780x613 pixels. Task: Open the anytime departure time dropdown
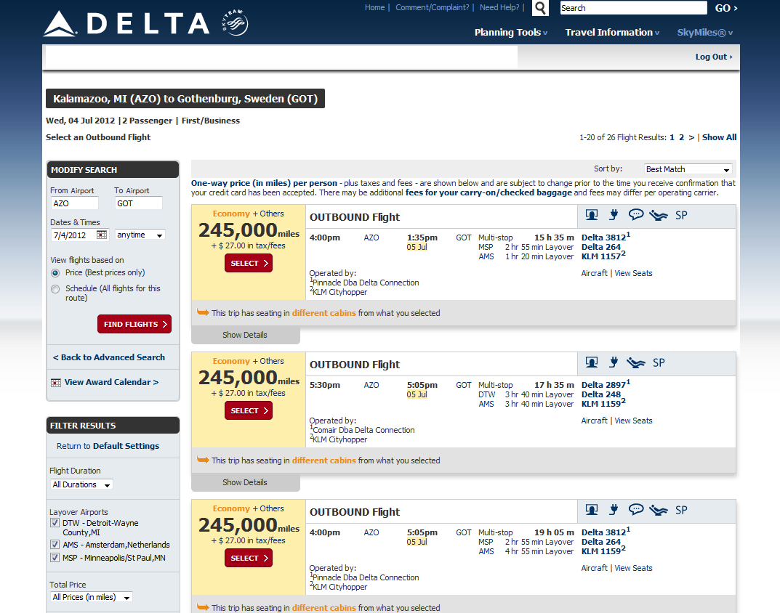[140, 235]
